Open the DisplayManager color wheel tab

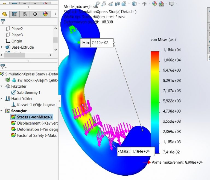(x=45, y=14)
